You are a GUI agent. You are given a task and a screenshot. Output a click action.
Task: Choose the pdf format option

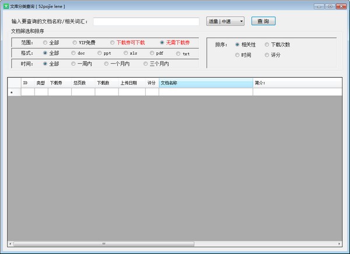(151, 53)
